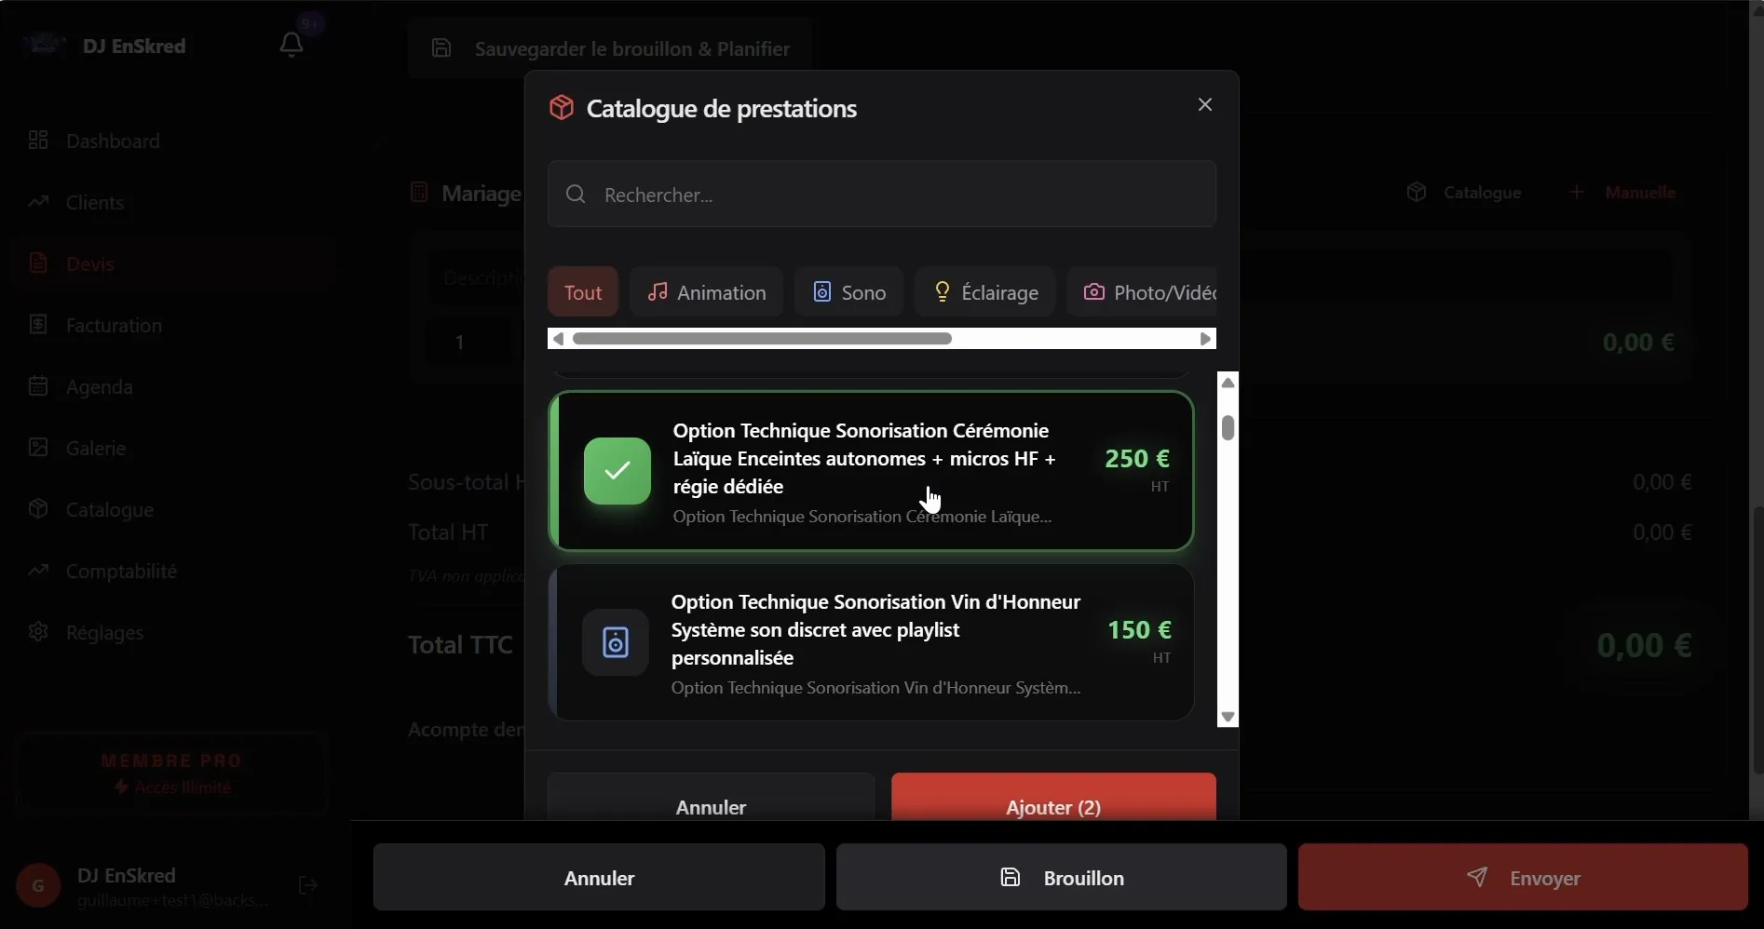The width and height of the screenshot is (1764, 929).
Task: Click the Galerie image icon in sidebar
Action: coord(38,448)
